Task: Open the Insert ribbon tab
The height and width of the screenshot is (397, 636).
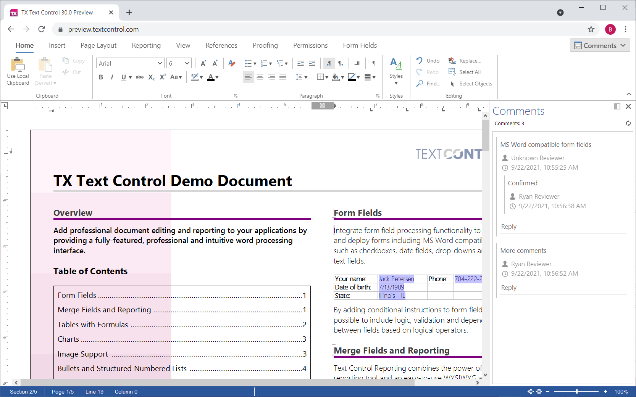Action: click(57, 45)
